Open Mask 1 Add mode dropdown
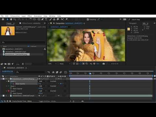156x117 pixels. tap(43, 81)
